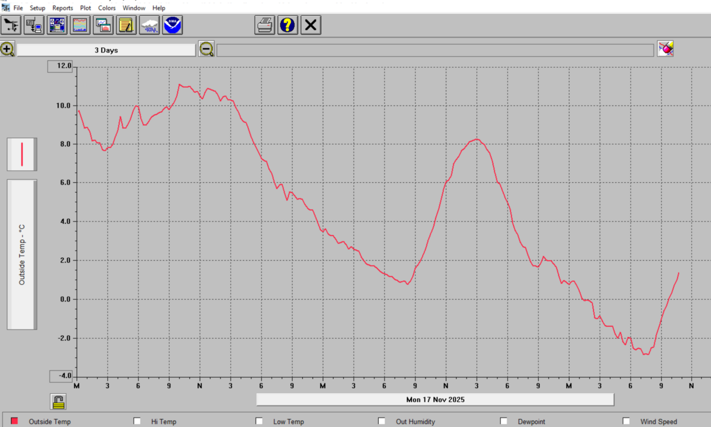The image size is (711, 427).
Task: Click the padlock icon below the graph
Action: [x=58, y=401]
